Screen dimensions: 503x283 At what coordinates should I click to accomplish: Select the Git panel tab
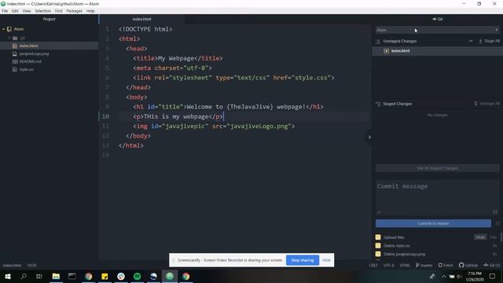click(x=438, y=19)
